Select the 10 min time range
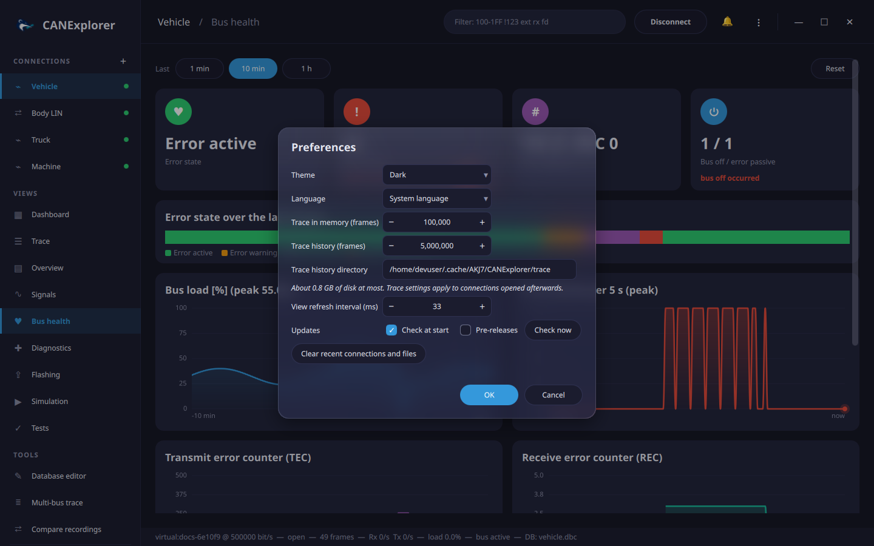The height and width of the screenshot is (546, 874). coord(253,69)
